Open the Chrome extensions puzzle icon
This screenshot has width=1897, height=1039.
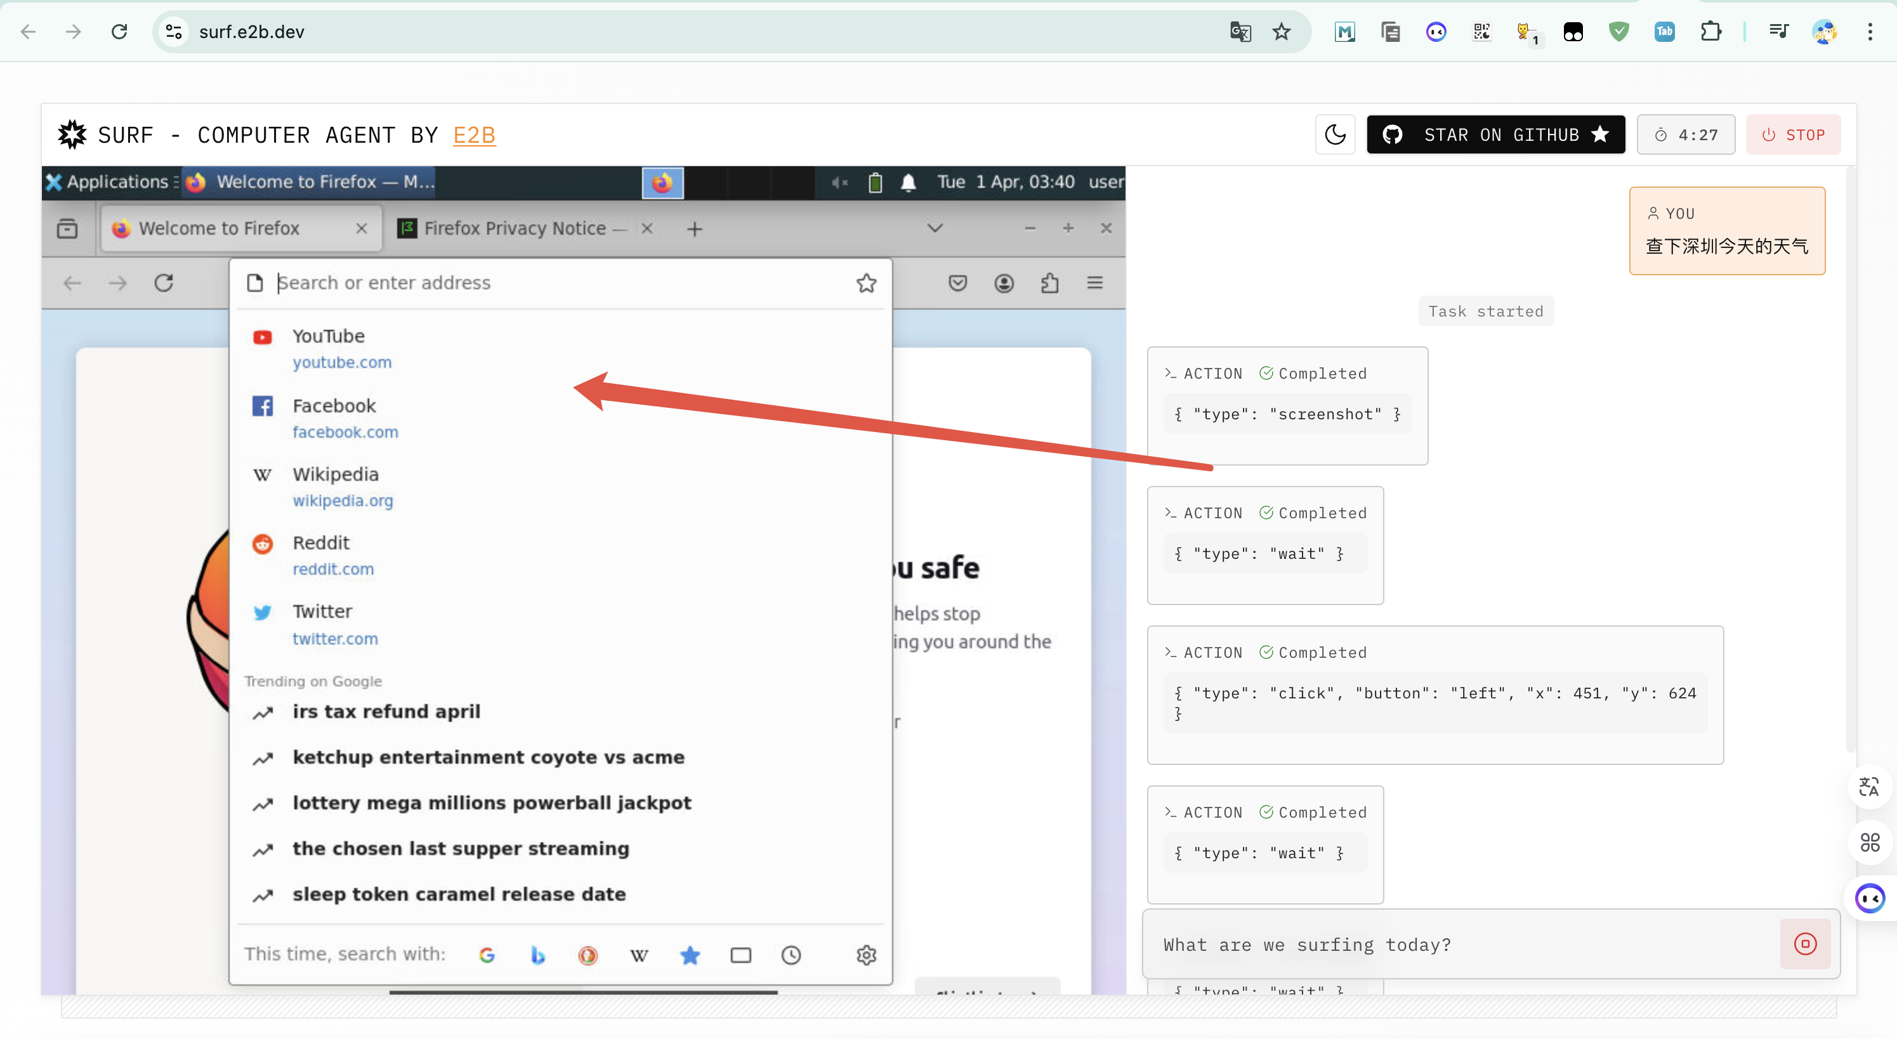[x=1710, y=32]
